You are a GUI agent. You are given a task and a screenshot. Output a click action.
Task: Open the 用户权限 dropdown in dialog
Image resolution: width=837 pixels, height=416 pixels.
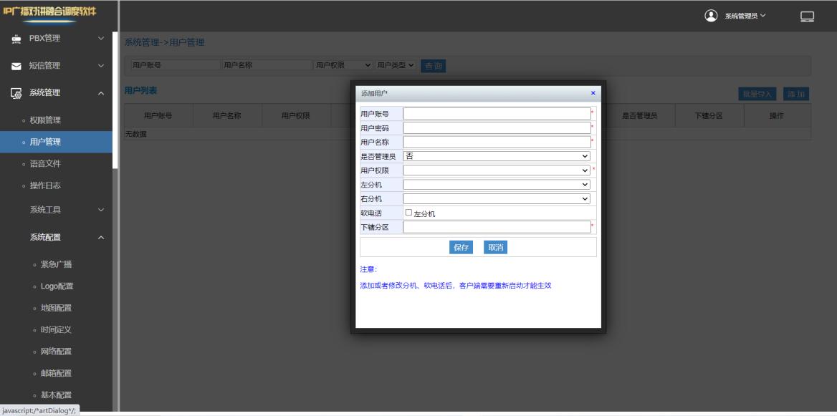pos(497,170)
